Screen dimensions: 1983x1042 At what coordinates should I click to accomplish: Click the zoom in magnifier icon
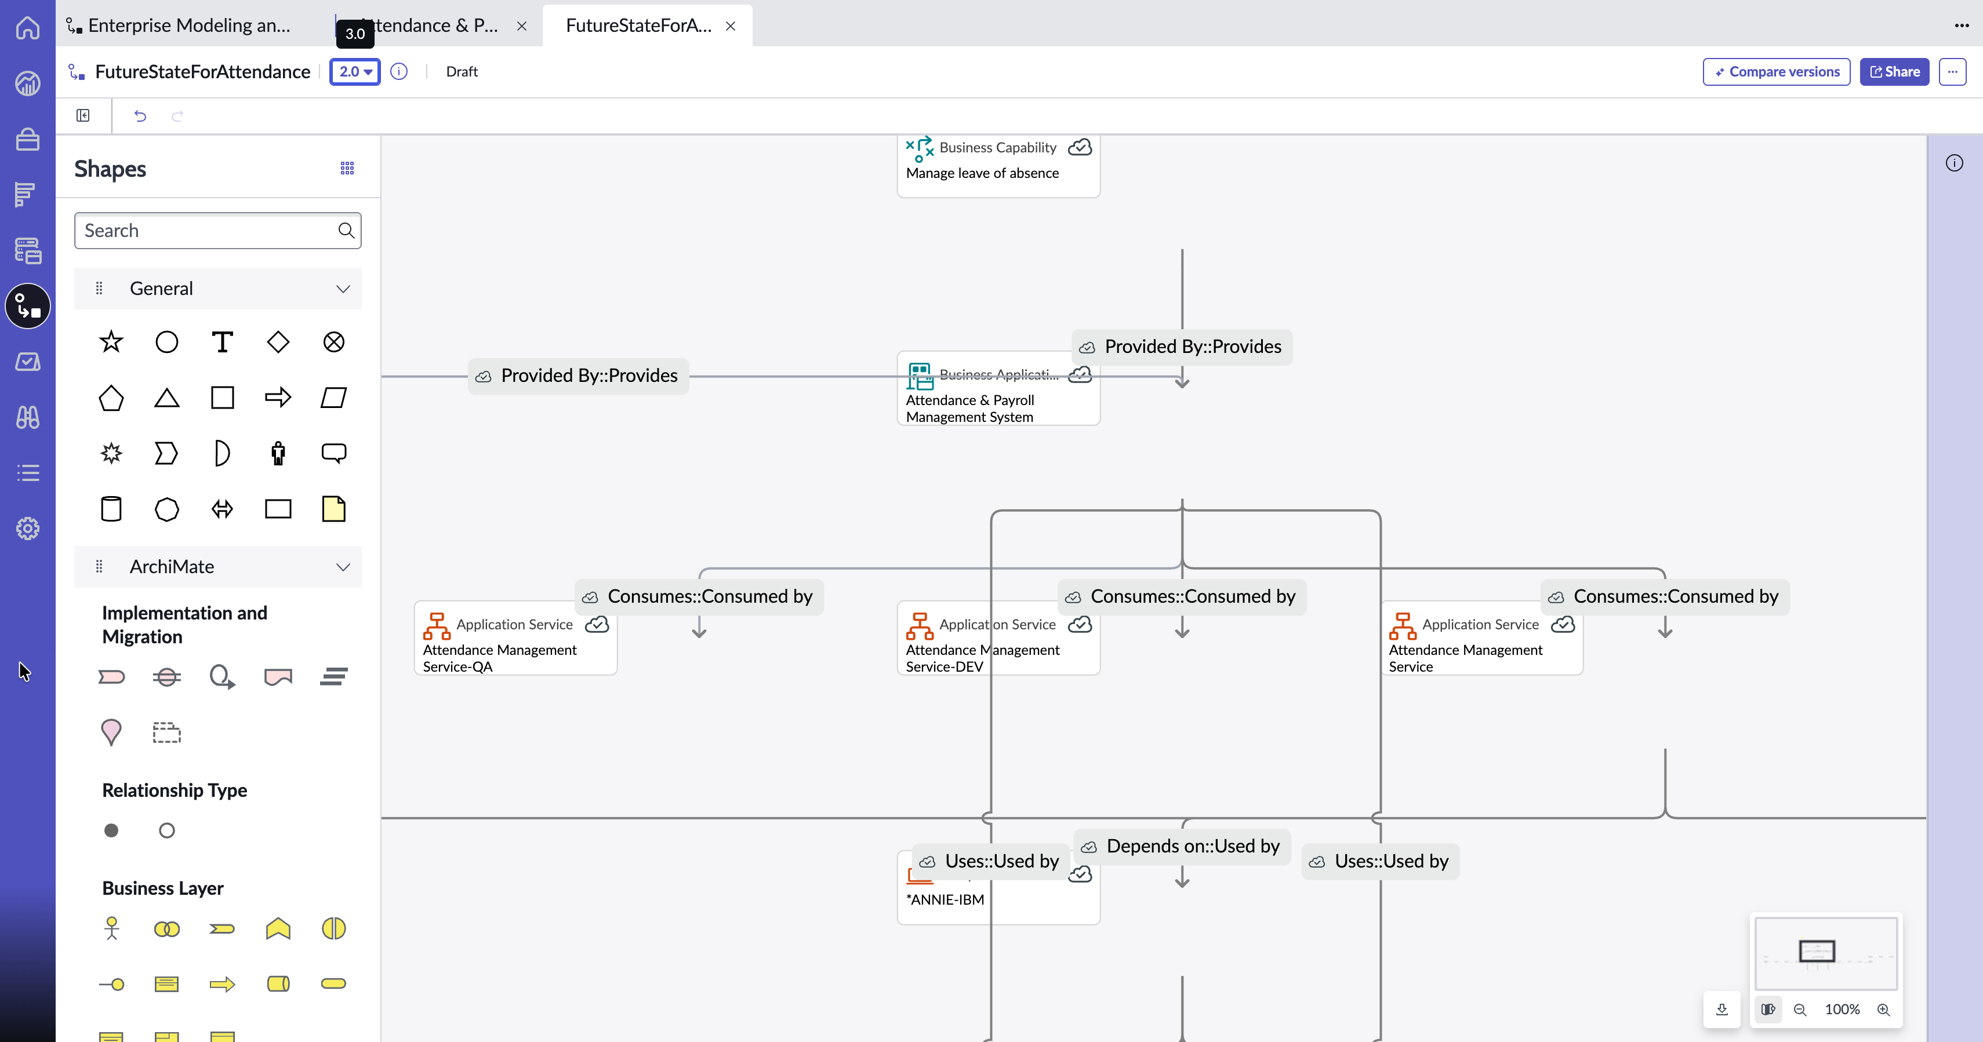pyautogui.click(x=1883, y=1009)
